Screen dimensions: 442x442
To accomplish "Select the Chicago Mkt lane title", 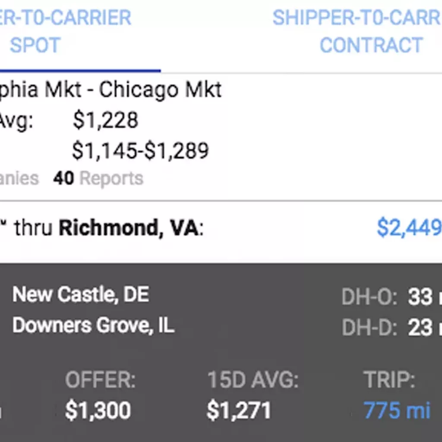I will [x=110, y=90].
